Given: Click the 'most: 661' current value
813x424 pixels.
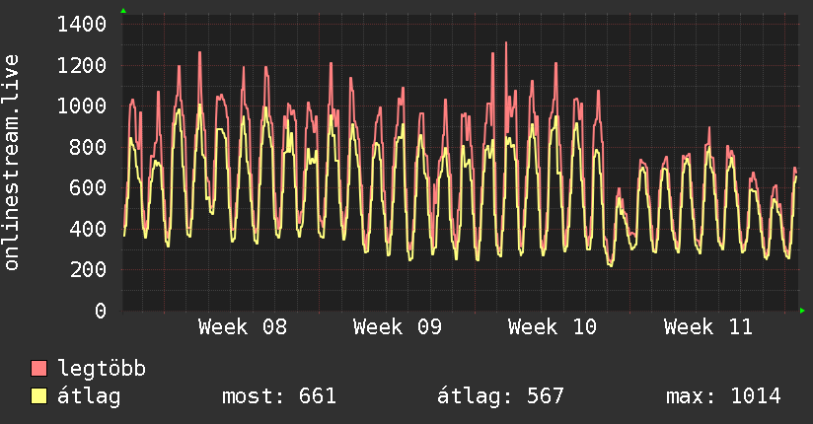Looking at the screenshot, I should [x=279, y=396].
